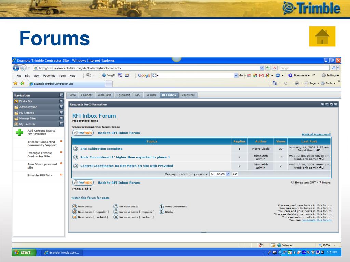Open Control Coordinates Do Not Match topic

pyautogui.click(x=126, y=166)
